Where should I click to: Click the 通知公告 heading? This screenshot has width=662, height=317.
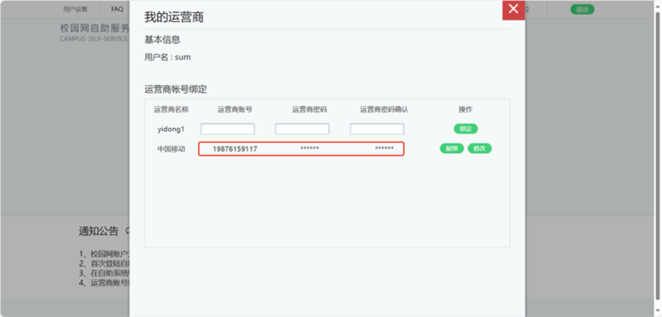pos(99,230)
